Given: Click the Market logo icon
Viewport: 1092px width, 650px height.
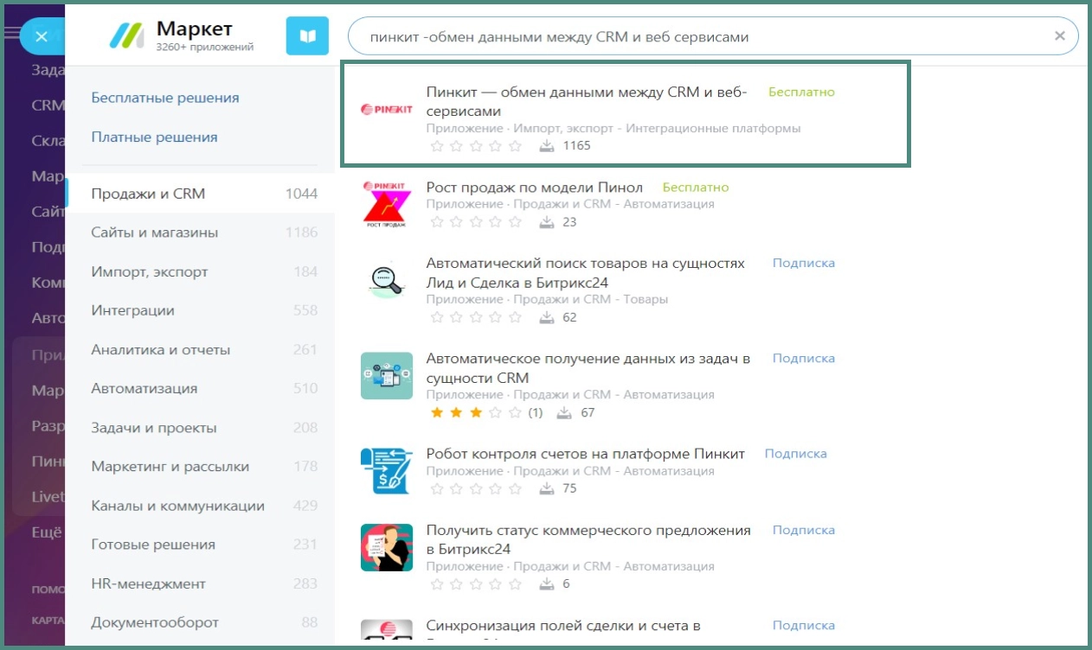Looking at the screenshot, I should [x=126, y=35].
